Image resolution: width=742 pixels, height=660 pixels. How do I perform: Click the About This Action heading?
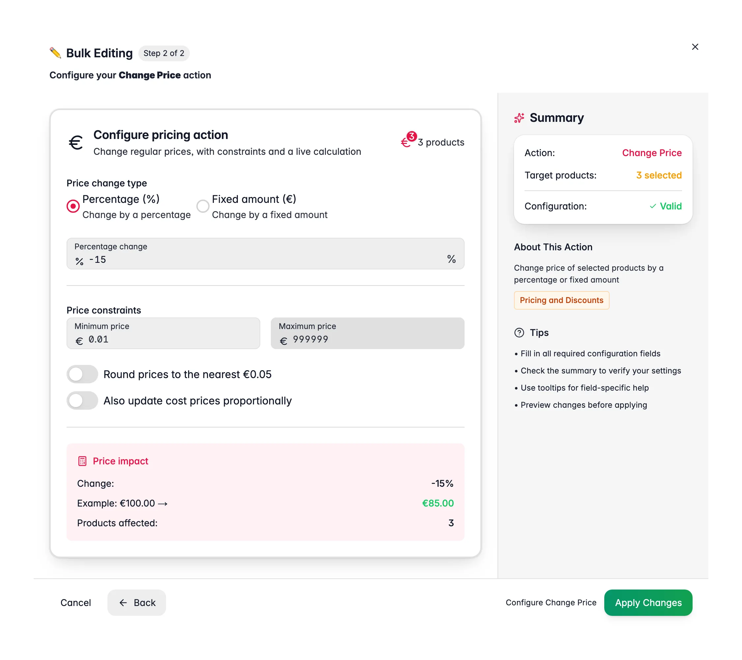click(x=553, y=247)
